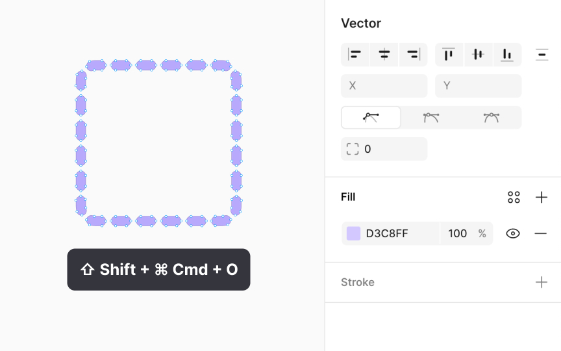Click the fill opacity 100 field
Viewport: 561px width, 351px height.
click(x=458, y=233)
